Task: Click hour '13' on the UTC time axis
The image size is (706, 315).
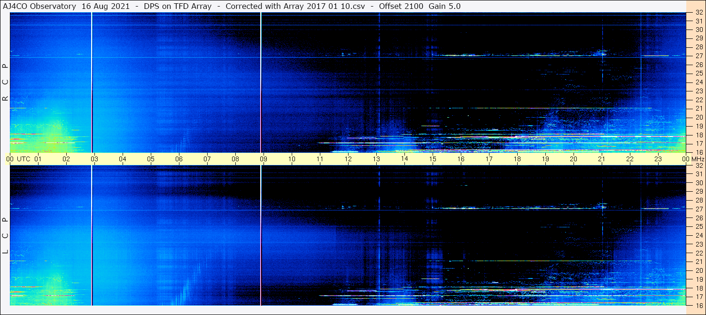Action: [376, 159]
